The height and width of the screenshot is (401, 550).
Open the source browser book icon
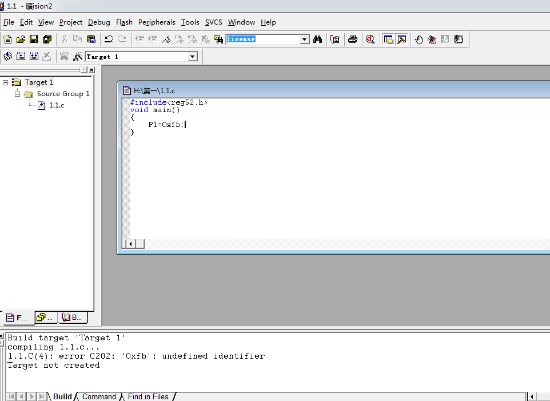coord(335,39)
